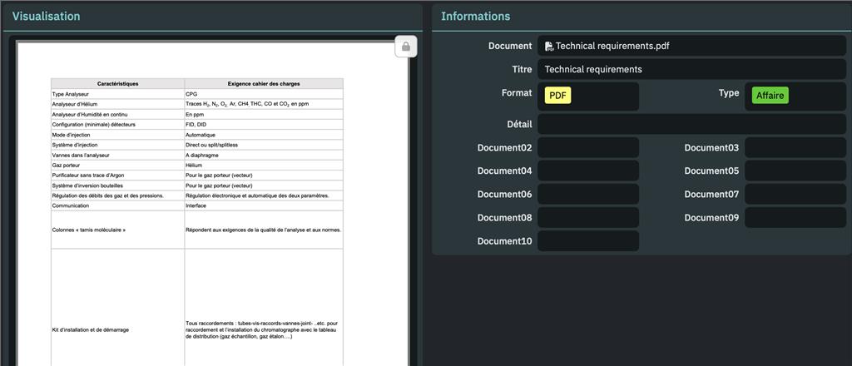Click the Titre input field

(x=691, y=70)
